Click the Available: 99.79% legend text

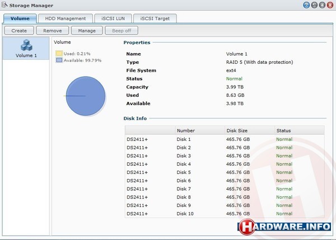[82, 60]
